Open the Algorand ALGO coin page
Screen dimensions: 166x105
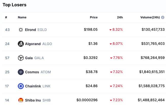click(39, 44)
